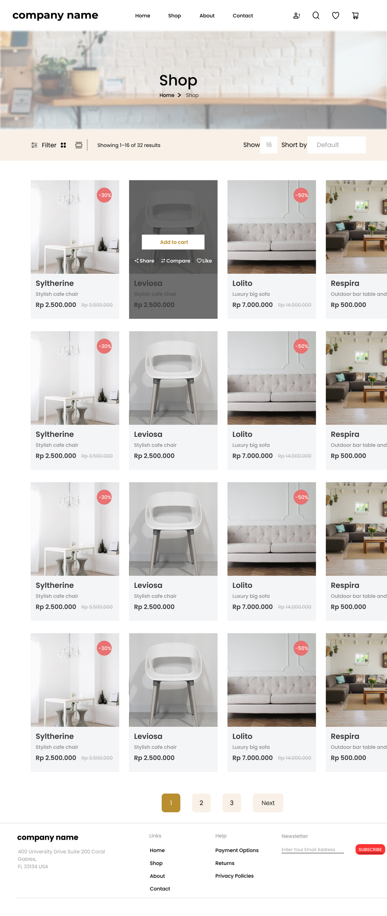Image resolution: width=387 pixels, height=916 pixels.
Task: Click the red SUBSCRIBE button
Action: 370,849
